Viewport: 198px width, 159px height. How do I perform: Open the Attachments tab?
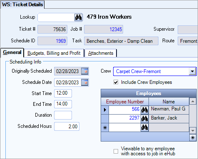coord(101,53)
